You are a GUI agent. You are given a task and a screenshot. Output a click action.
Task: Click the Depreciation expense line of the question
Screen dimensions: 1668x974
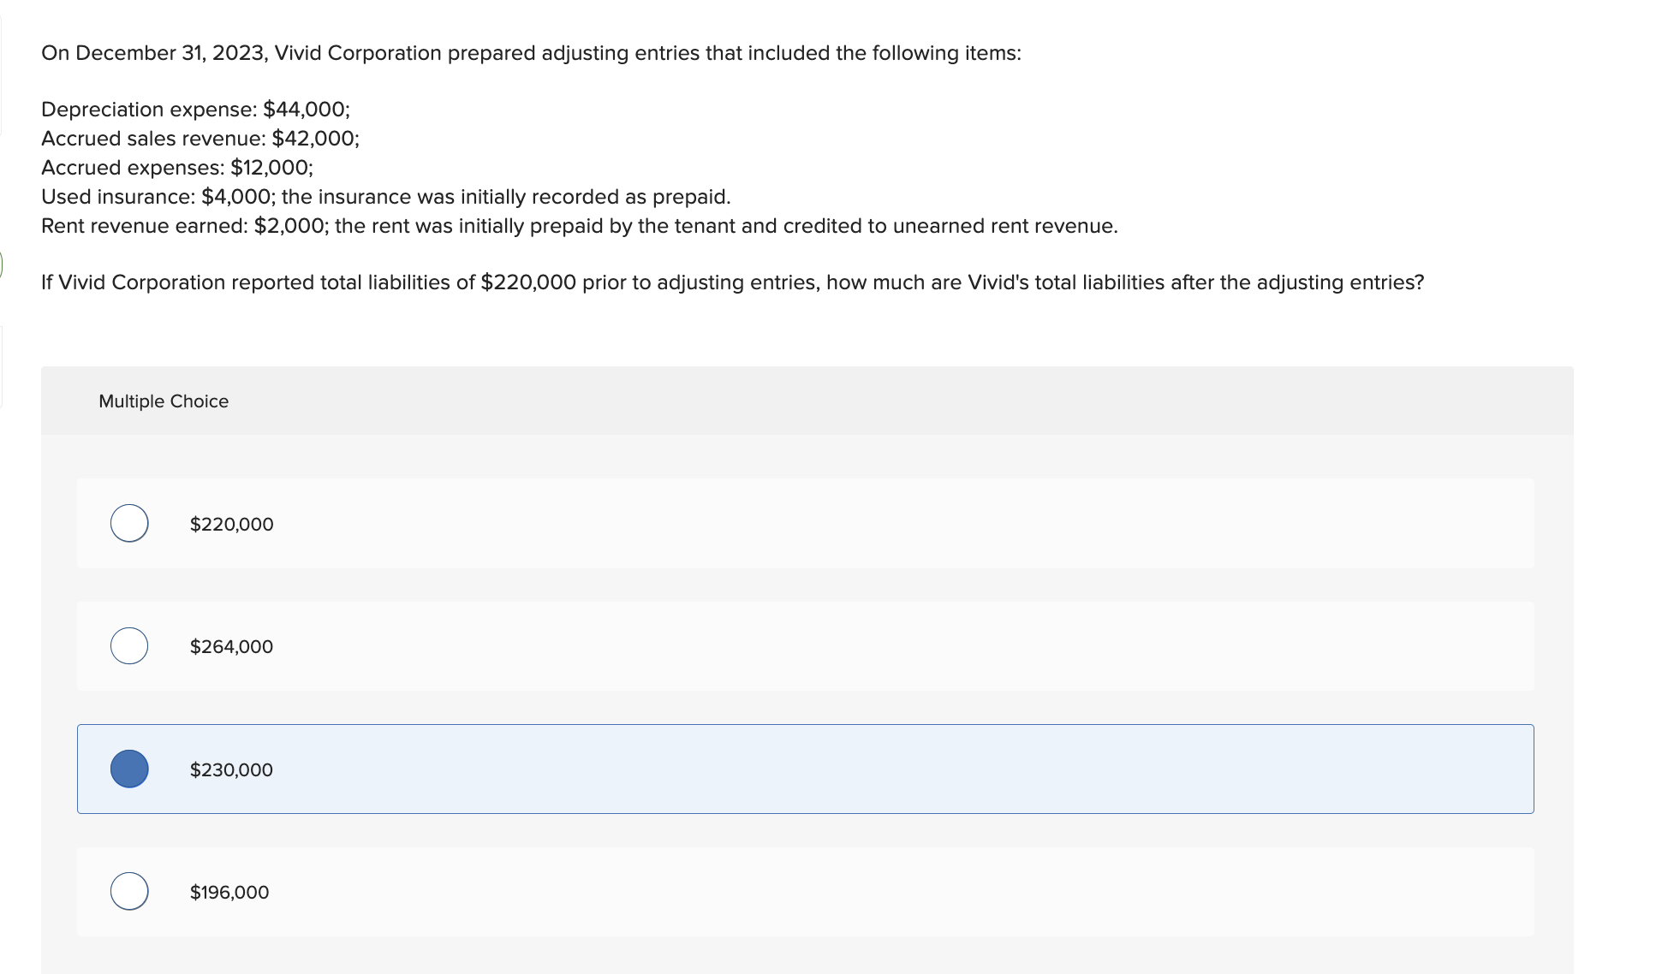click(x=195, y=109)
